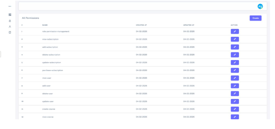Select the CREATED AT column header
Screen dimensions: 275x129
[x=141, y=25]
